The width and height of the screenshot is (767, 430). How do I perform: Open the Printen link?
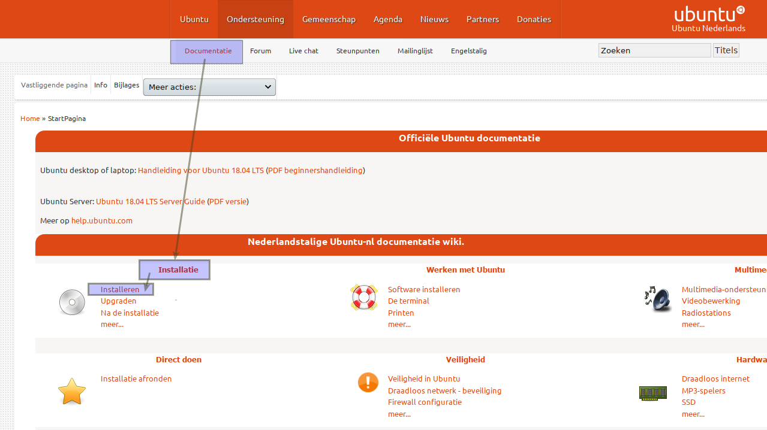coord(401,313)
